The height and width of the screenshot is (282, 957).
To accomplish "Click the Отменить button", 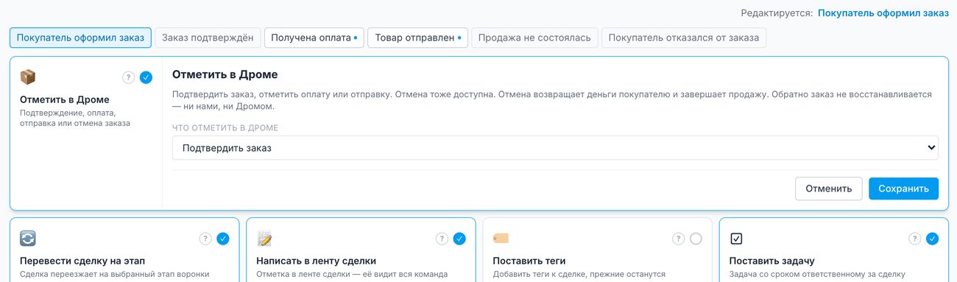I will tap(828, 188).
